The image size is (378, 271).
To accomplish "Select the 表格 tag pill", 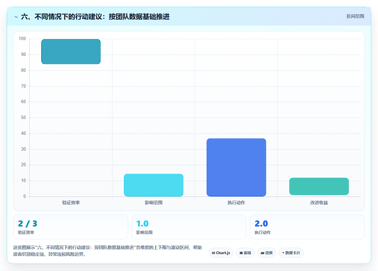I will (x=245, y=253).
